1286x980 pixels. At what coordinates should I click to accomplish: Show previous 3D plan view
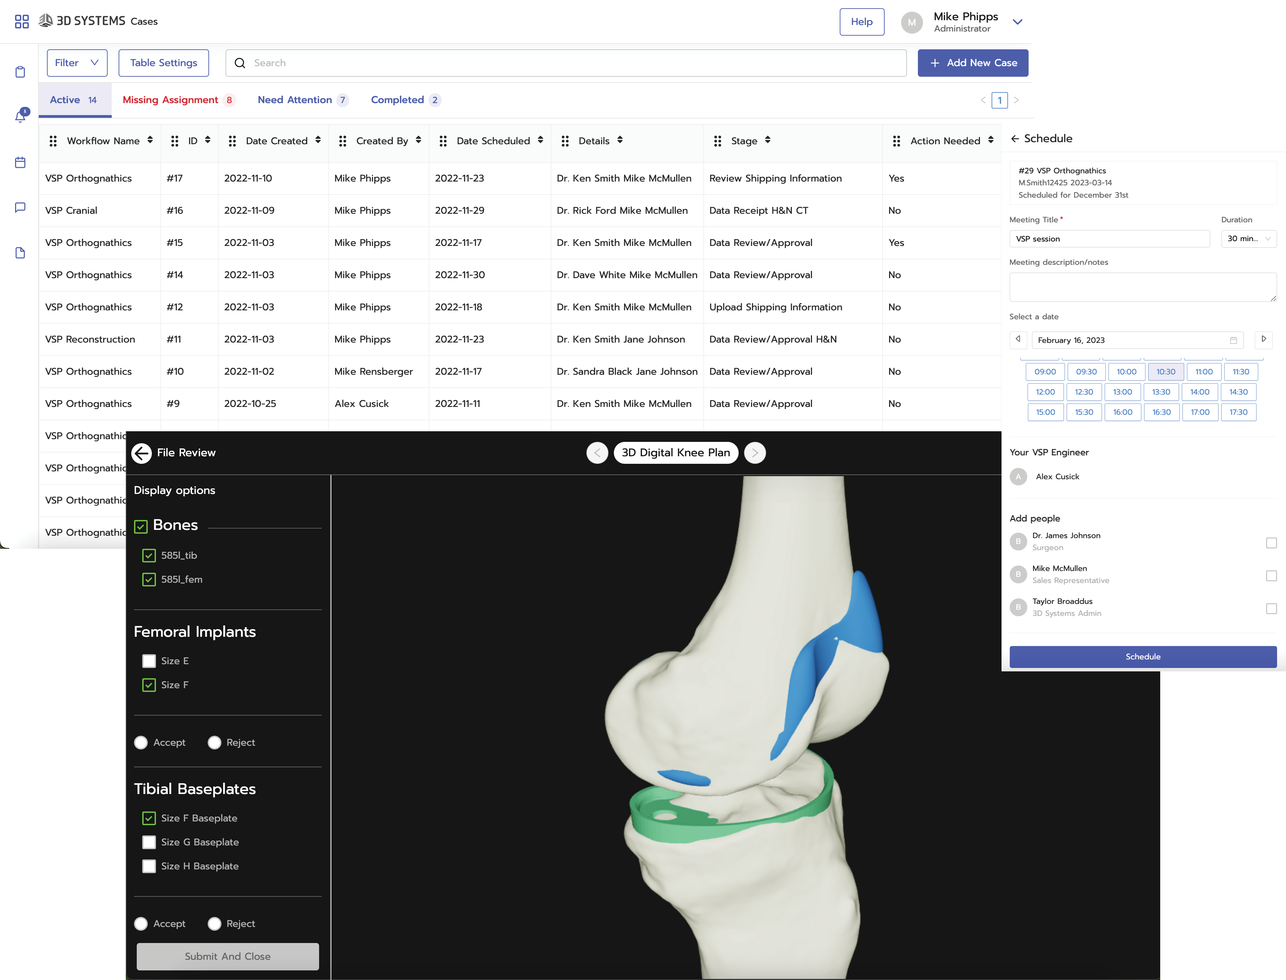coord(597,453)
